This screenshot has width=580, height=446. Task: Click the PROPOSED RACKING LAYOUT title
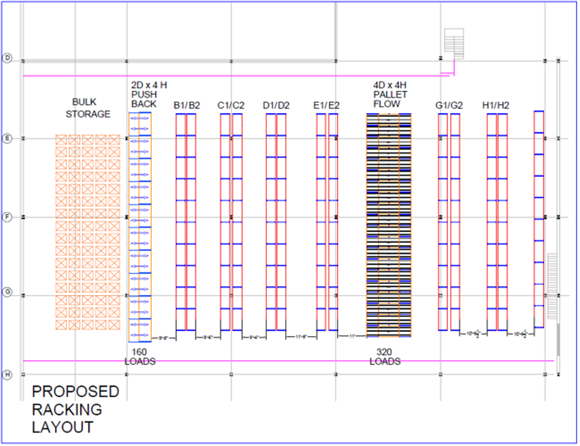coord(75,409)
